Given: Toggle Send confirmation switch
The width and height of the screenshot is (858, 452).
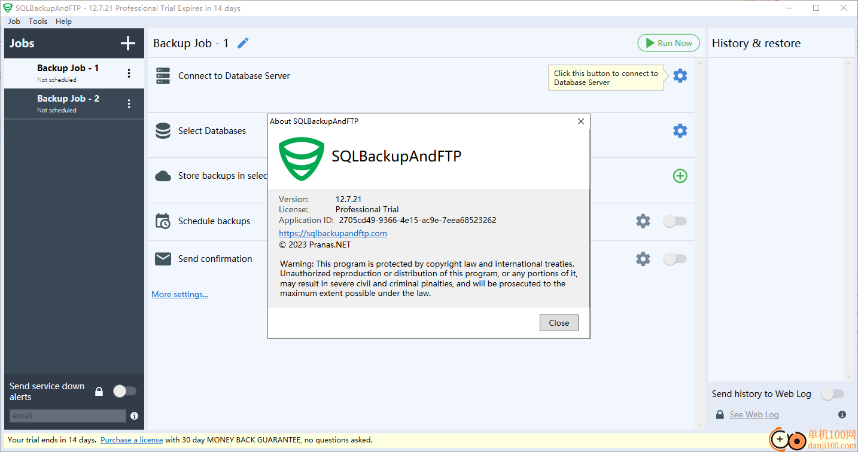Looking at the screenshot, I should pyautogui.click(x=675, y=259).
